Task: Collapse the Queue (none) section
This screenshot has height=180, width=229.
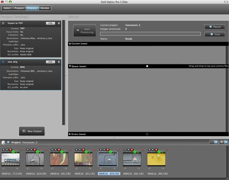Action: [x=70, y=66]
